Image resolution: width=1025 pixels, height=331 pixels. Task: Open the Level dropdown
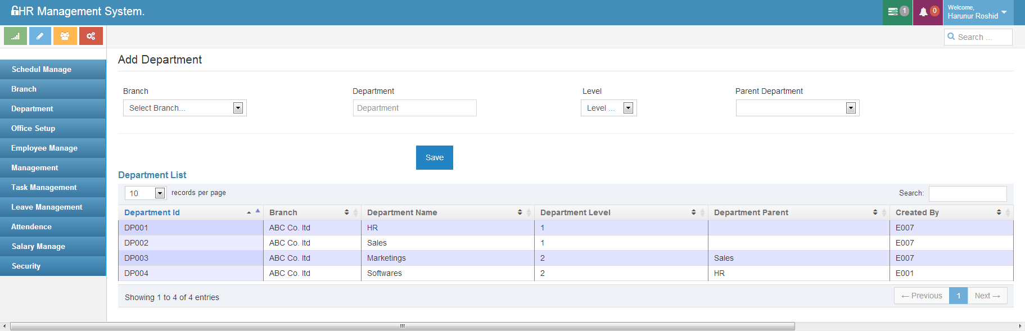coord(608,108)
